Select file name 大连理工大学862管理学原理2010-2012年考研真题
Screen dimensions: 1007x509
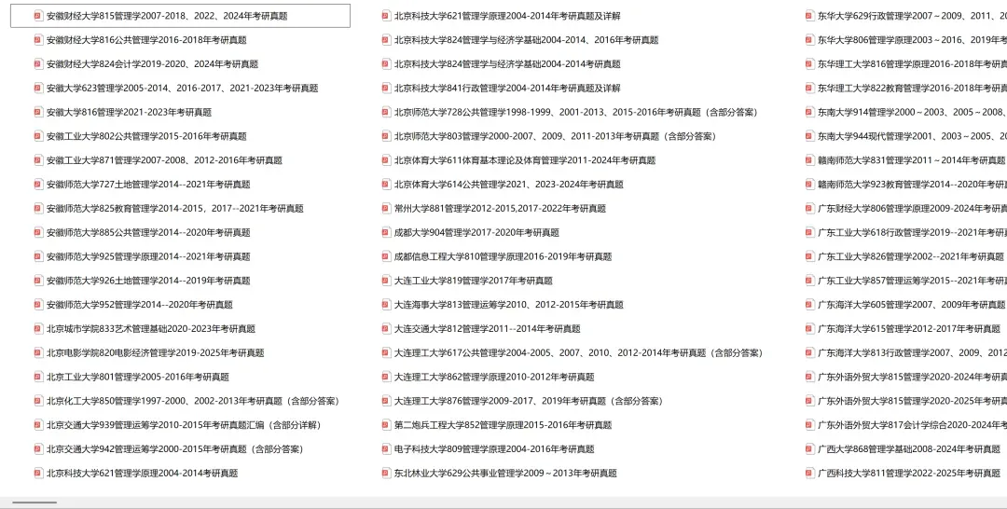click(494, 377)
